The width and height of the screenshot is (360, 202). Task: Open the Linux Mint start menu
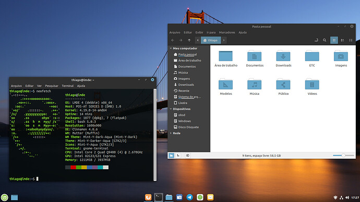[4, 197]
